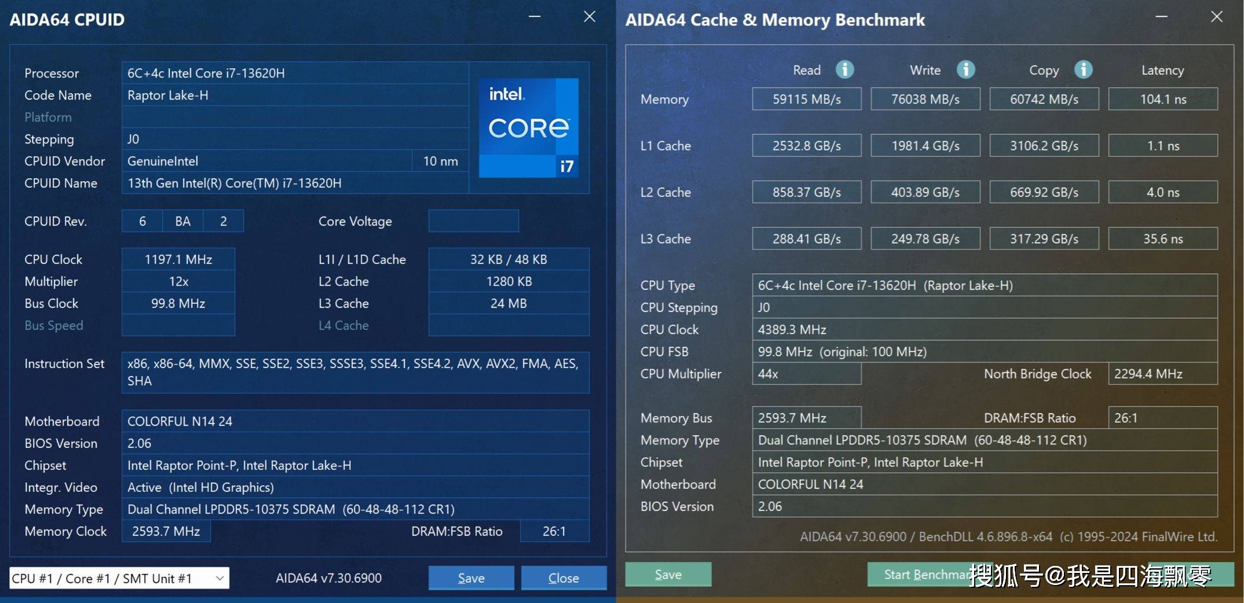
Task: Click Close in the CPUID window
Action: [564, 578]
